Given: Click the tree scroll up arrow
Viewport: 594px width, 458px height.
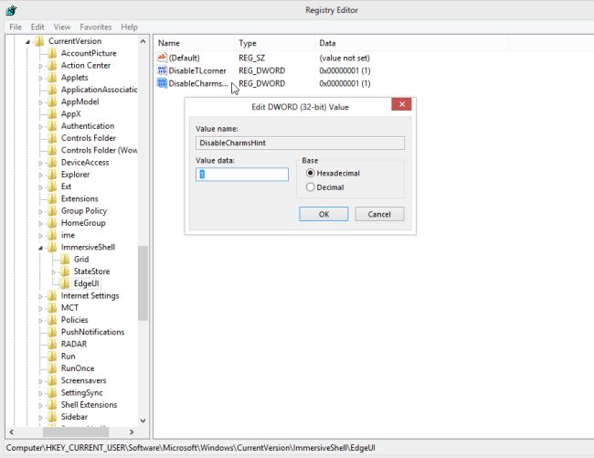Looking at the screenshot, I should tap(143, 41).
